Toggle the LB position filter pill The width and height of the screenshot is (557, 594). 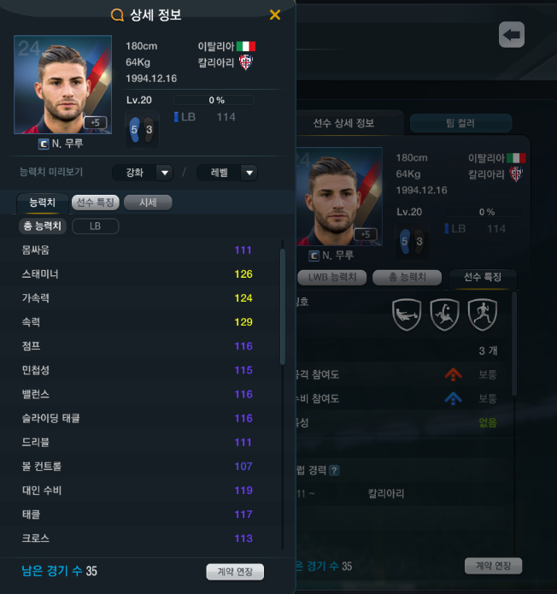(x=96, y=226)
